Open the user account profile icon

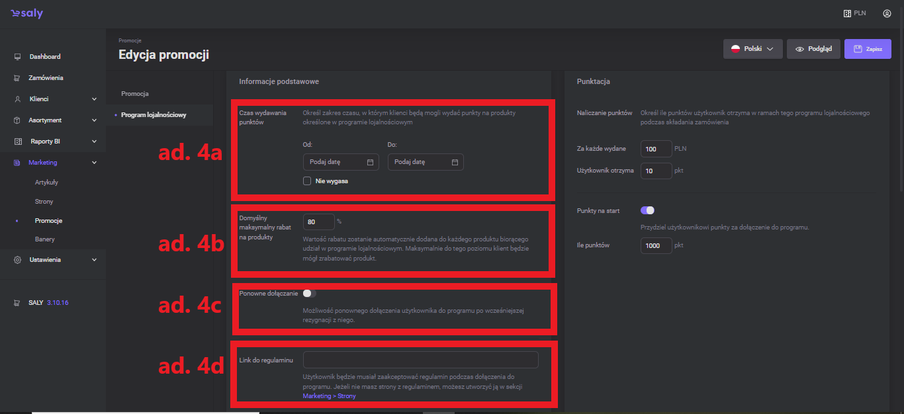887,13
